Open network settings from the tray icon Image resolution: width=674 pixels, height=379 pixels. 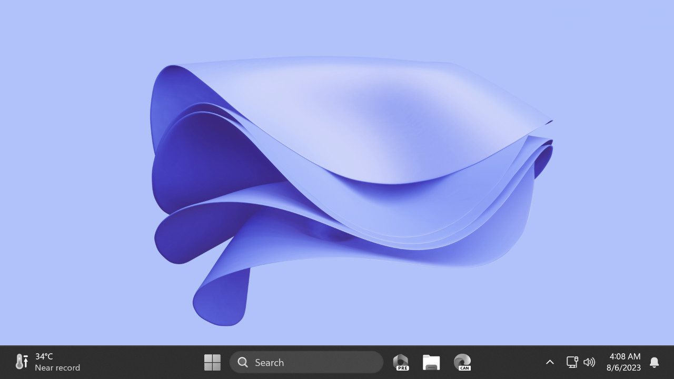pyautogui.click(x=572, y=362)
